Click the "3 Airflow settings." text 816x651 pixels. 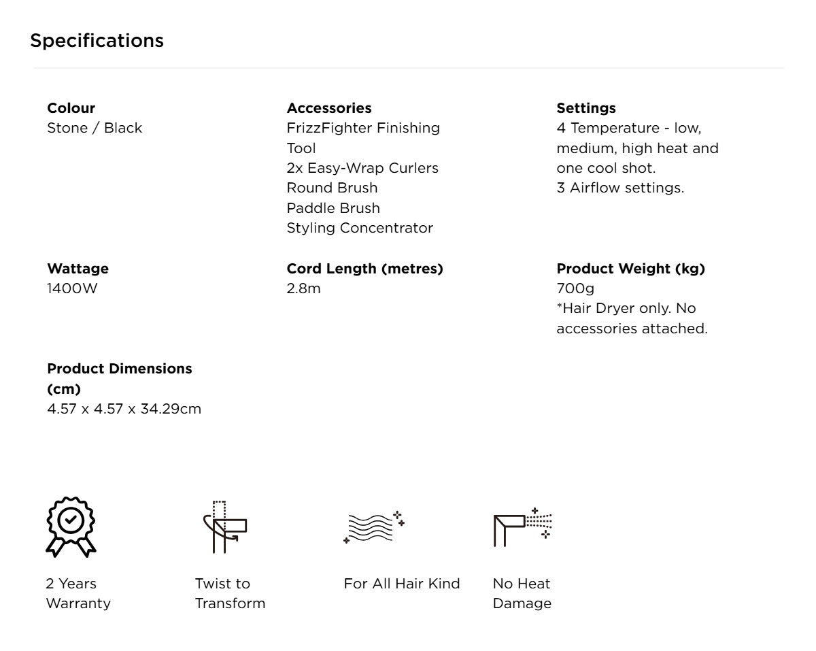(620, 188)
